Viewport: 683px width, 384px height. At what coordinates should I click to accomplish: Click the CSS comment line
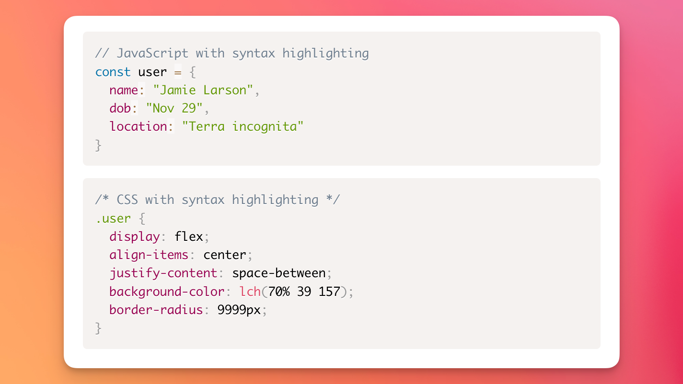[x=217, y=200]
